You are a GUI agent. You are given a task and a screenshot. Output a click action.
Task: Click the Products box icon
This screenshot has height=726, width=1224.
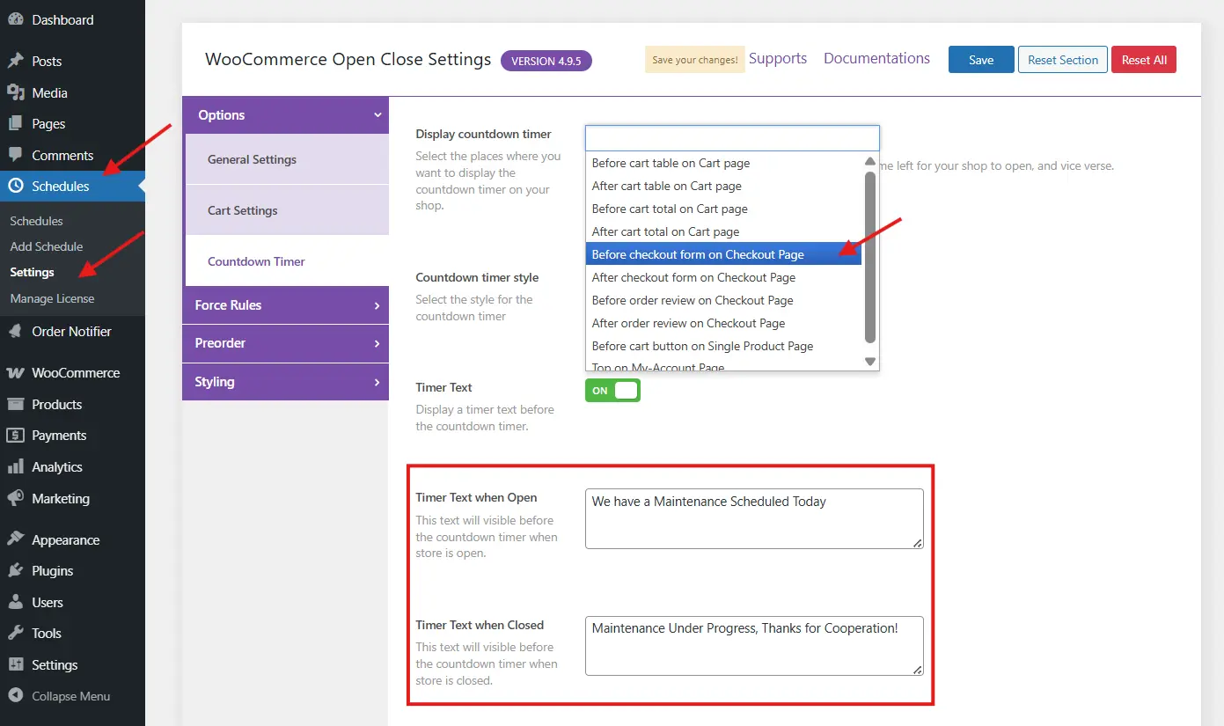coord(15,405)
